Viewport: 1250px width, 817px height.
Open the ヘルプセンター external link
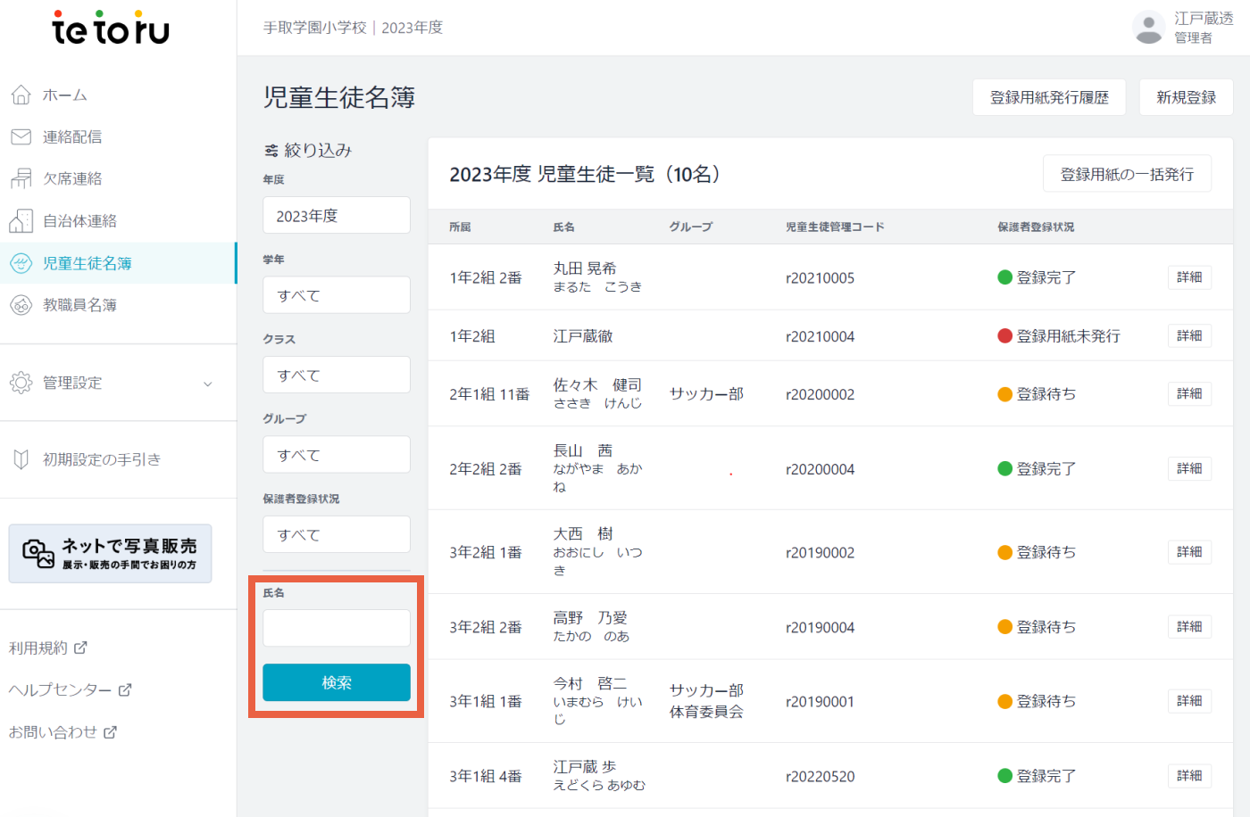click(70, 689)
